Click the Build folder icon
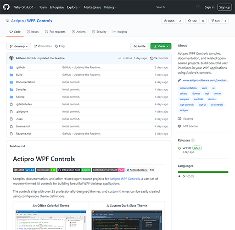 point(11,75)
